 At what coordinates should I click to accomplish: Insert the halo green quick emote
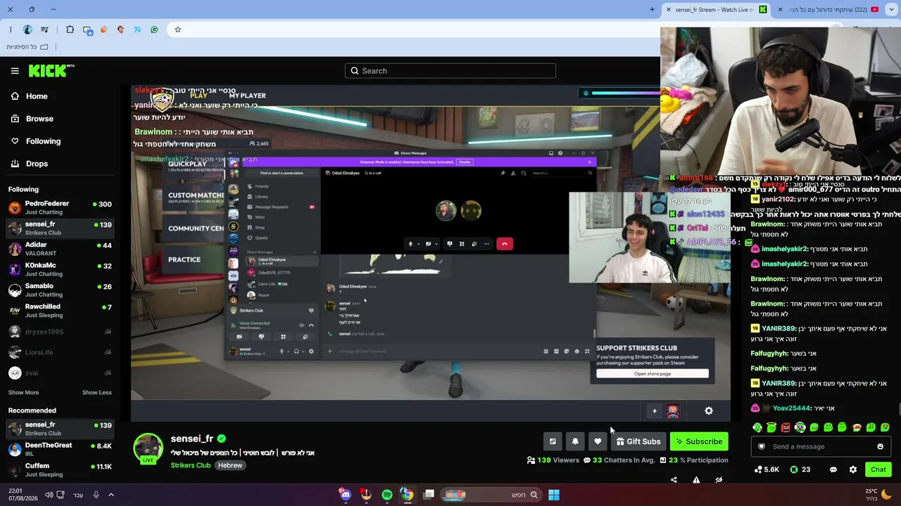(x=771, y=427)
